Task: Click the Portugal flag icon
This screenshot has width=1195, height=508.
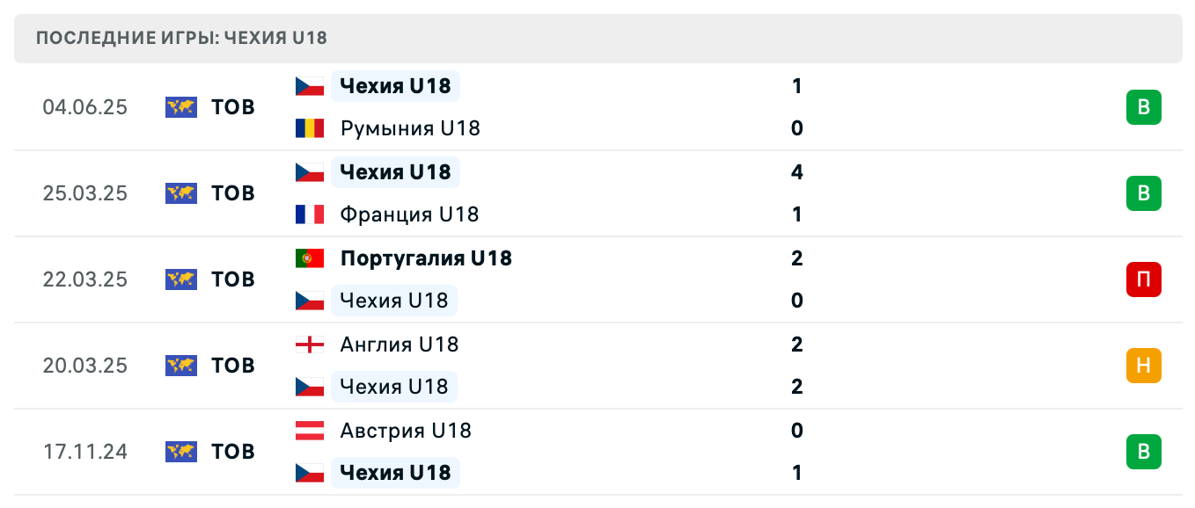Action: (x=309, y=258)
